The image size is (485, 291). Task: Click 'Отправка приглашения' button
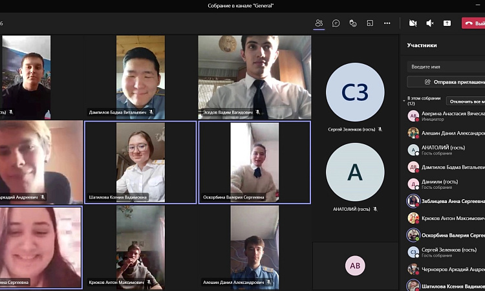(446, 82)
